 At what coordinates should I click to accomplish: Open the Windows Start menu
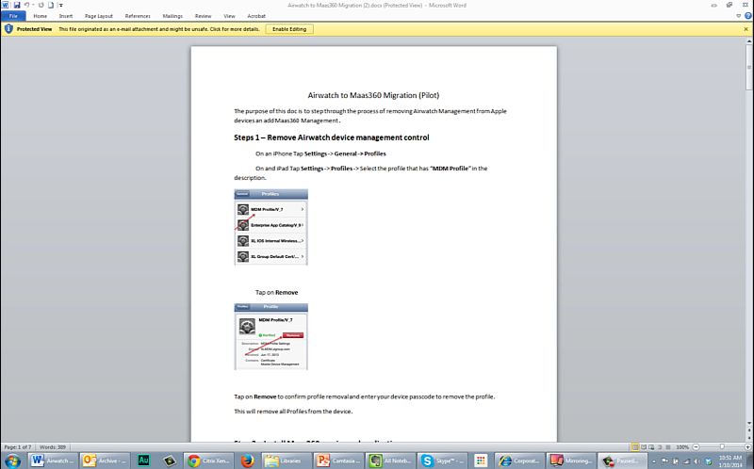[12, 461]
